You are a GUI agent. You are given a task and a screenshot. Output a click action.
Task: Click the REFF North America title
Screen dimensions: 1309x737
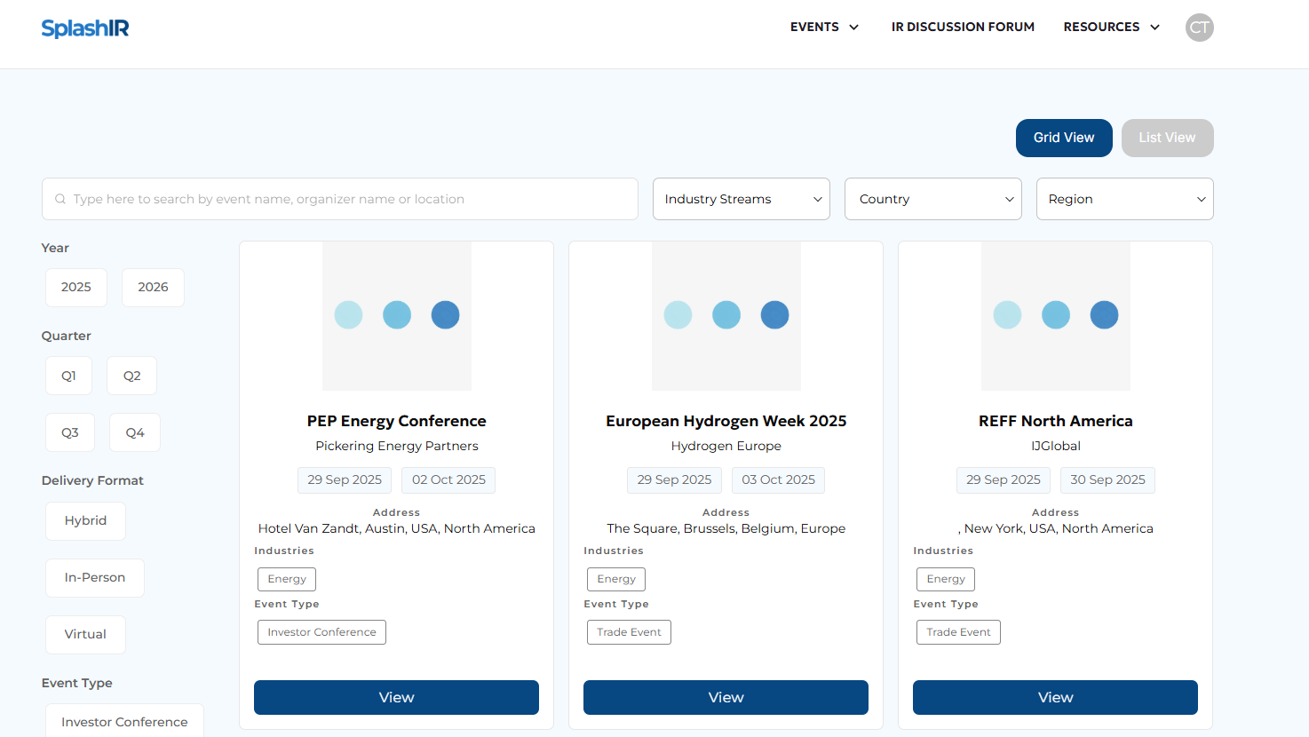tap(1056, 421)
